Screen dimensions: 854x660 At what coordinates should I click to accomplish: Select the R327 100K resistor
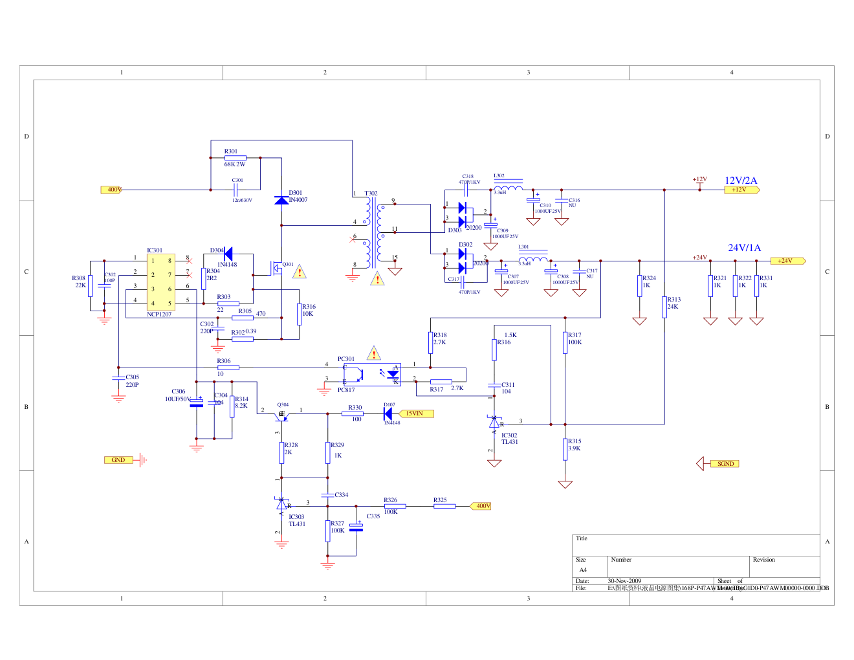(328, 531)
